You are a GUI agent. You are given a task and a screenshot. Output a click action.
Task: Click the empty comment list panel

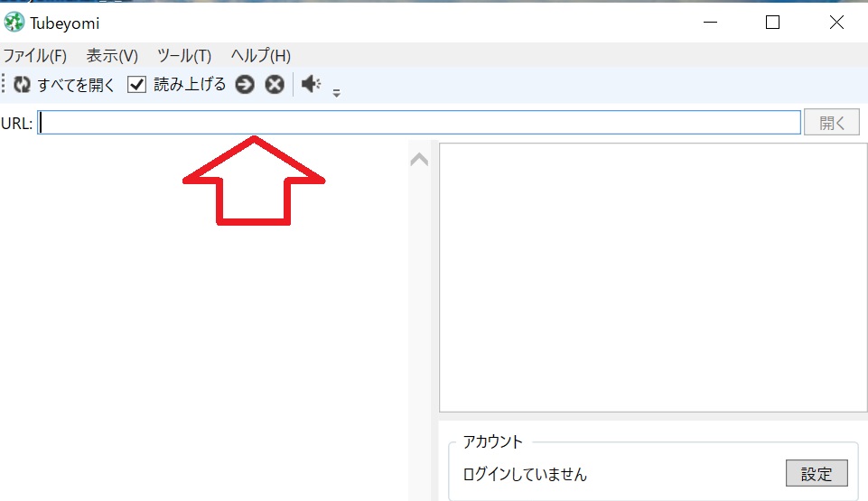(x=653, y=278)
